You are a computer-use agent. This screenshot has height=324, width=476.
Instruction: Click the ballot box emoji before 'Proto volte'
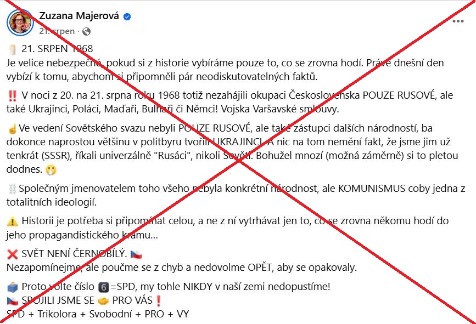point(13,287)
